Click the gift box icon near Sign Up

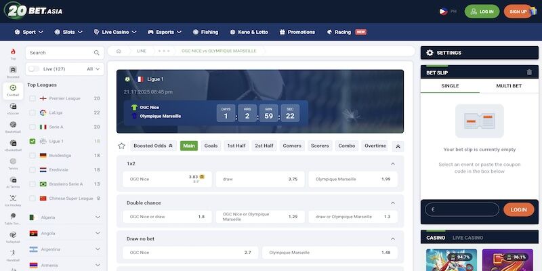click(x=533, y=11)
